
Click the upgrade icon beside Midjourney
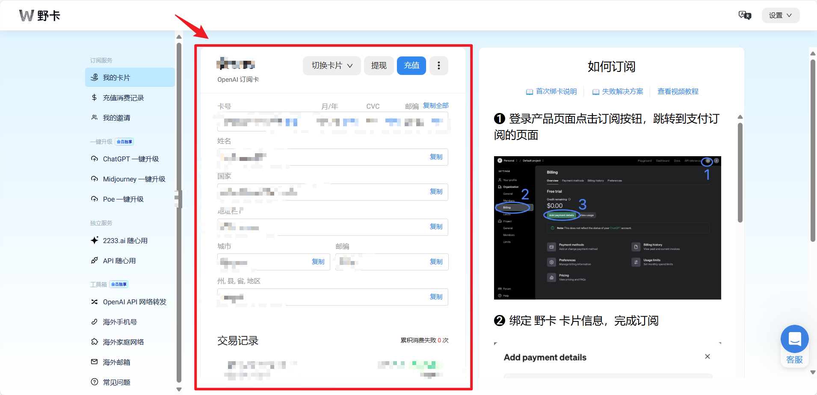pos(95,179)
